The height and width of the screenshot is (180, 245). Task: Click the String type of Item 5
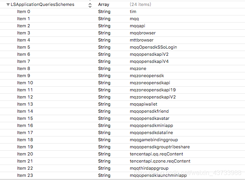tap(104, 47)
